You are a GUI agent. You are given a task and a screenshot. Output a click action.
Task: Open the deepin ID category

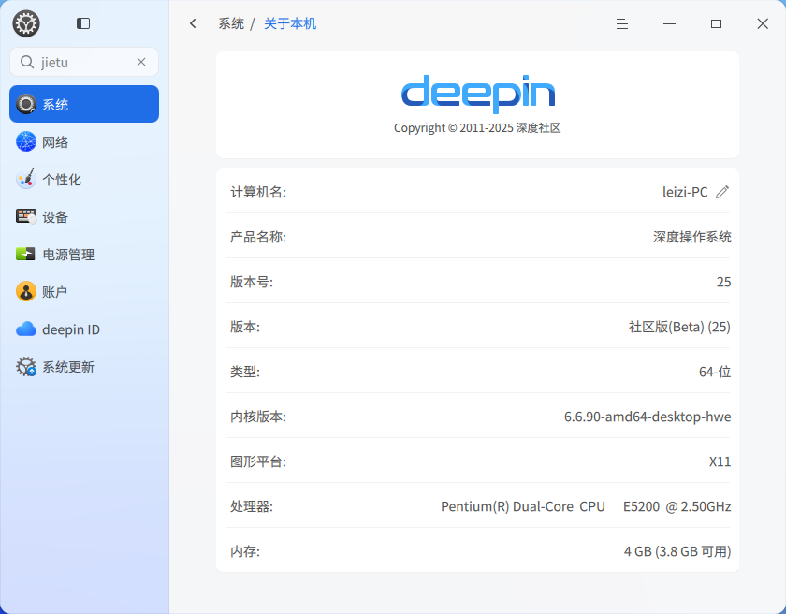(x=84, y=329)
